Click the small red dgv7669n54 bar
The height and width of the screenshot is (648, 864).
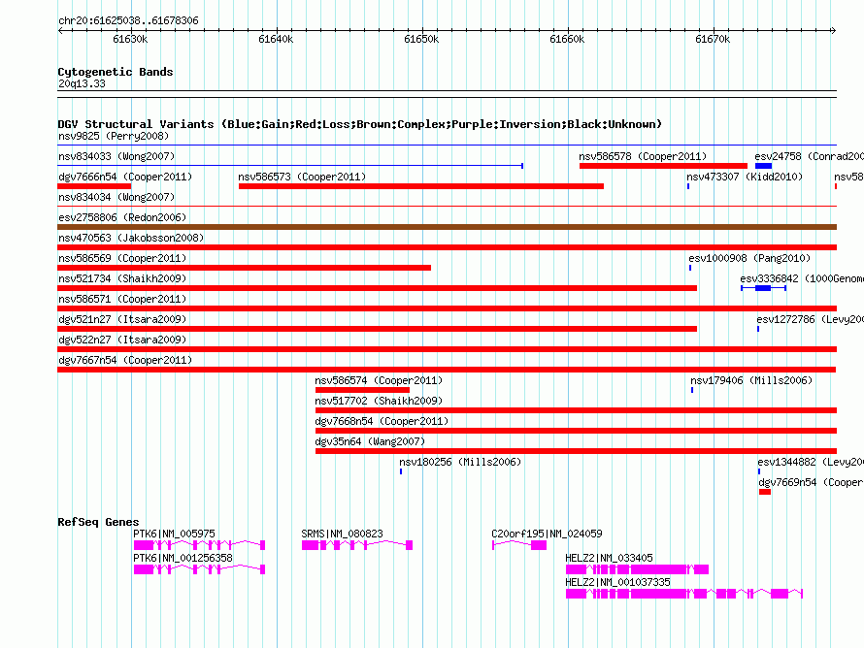click(x=765, y=492)
